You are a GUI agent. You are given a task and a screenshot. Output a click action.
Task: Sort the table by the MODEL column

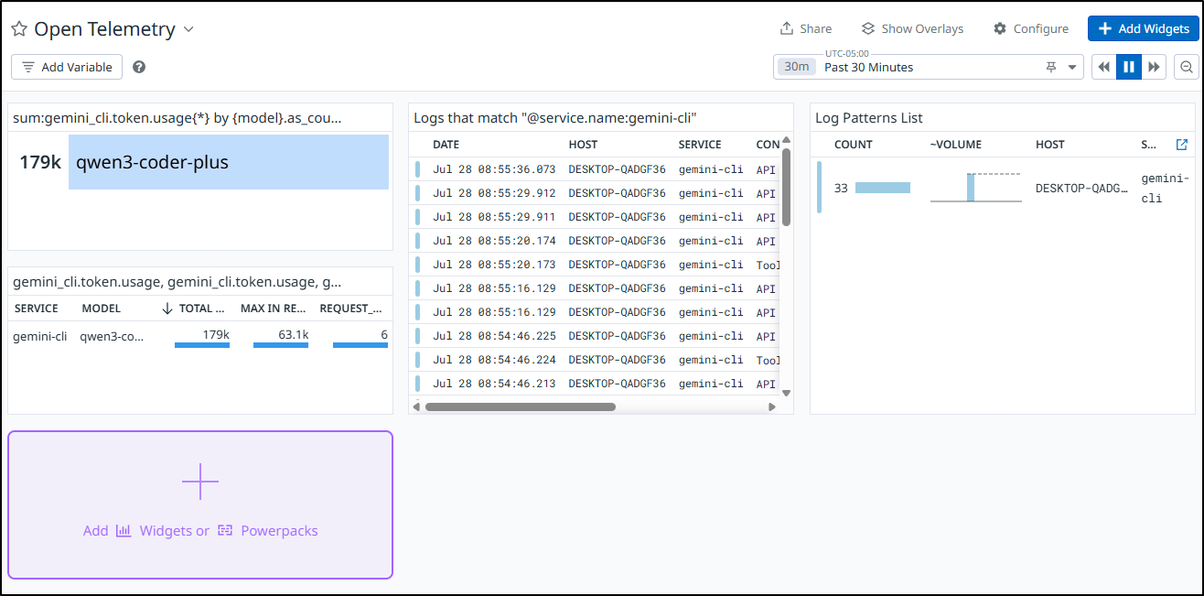point(101,309)
